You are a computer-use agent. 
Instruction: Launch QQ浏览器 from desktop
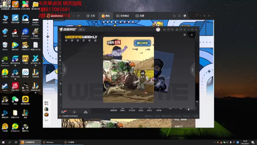pyautogui.click(x=25, y=19)
